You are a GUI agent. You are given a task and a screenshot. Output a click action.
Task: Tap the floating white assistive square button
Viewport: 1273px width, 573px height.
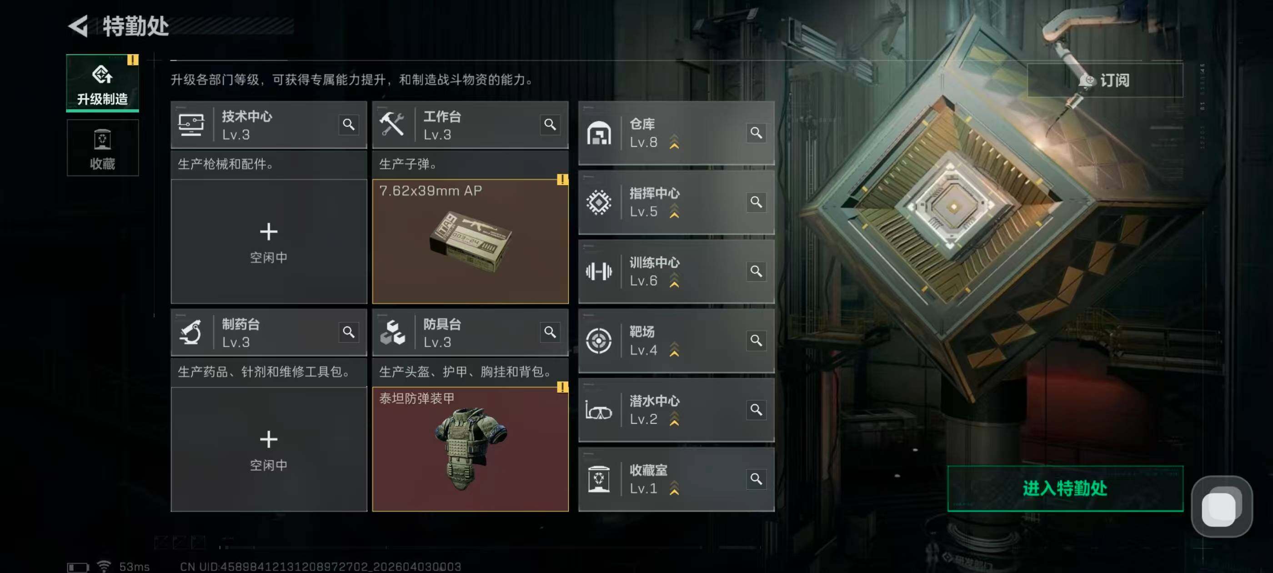tap(1222, 506)
